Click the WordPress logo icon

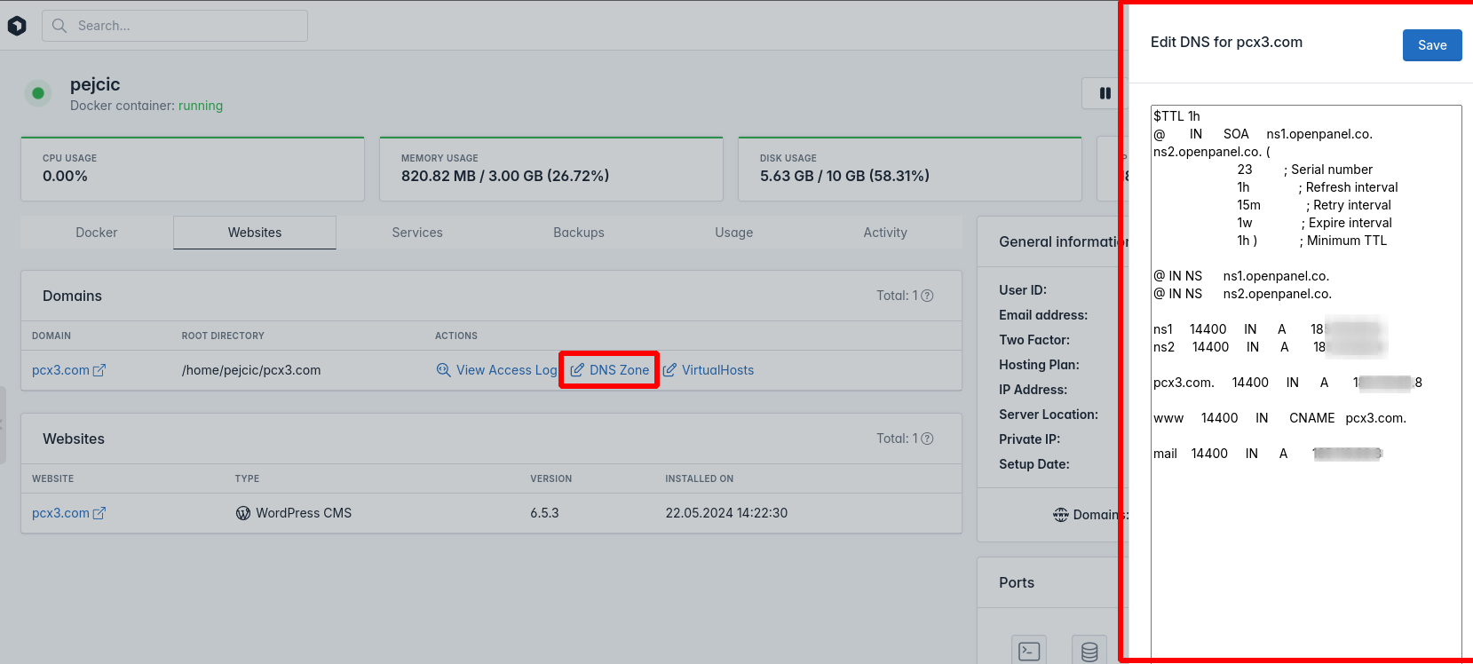pos(243,513)
